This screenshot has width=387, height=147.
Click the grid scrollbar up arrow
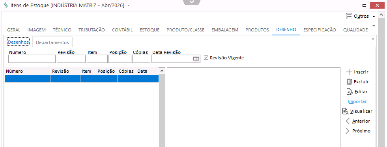[162, 71]
